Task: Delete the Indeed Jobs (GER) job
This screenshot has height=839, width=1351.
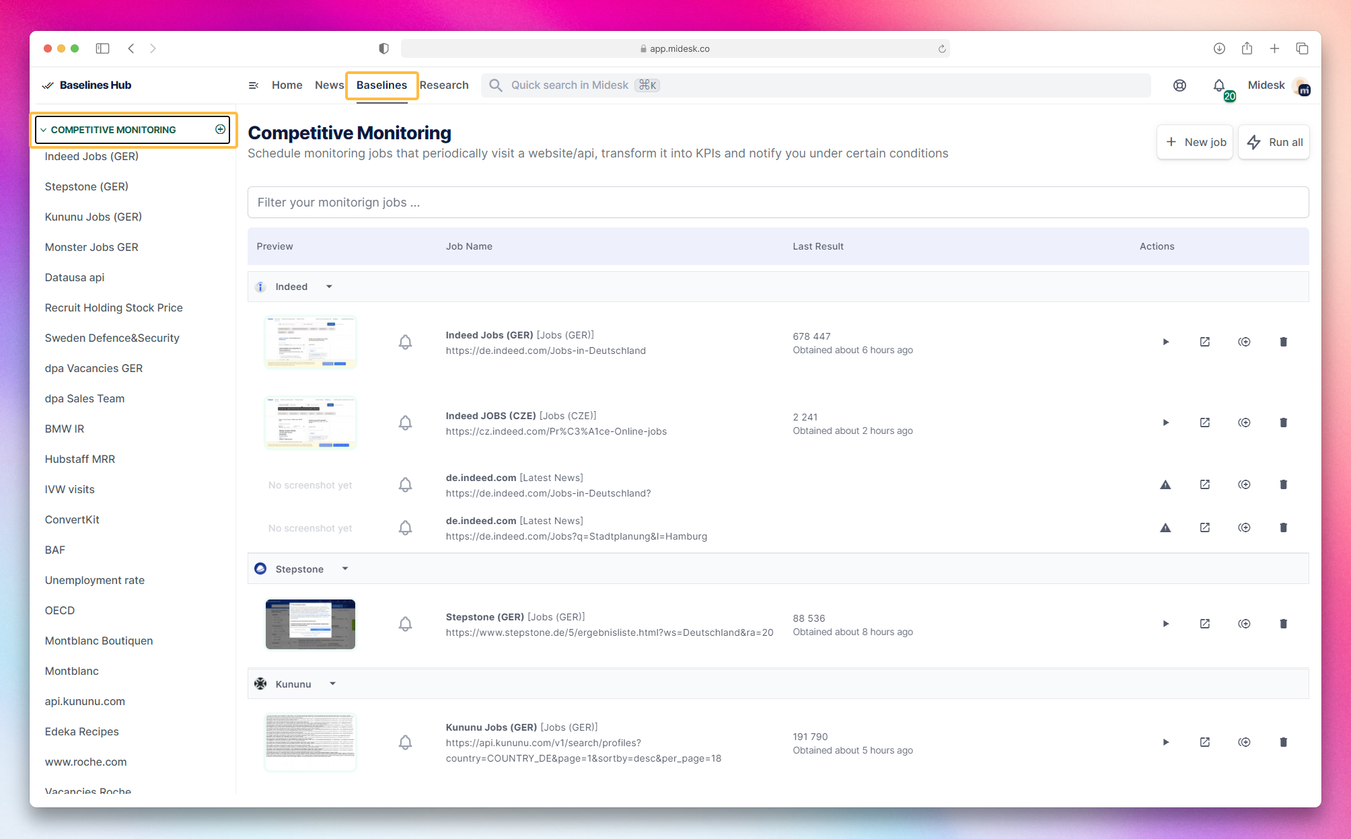Action: (1284, 342)
